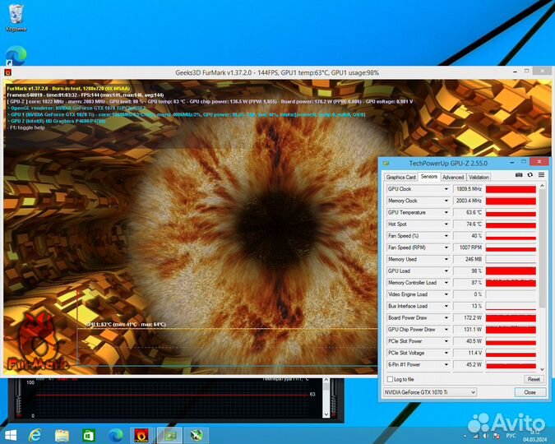Switch to the Advanced tab

[453, 177]
